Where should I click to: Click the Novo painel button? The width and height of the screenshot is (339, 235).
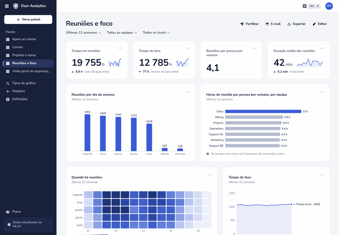point(28,19)
